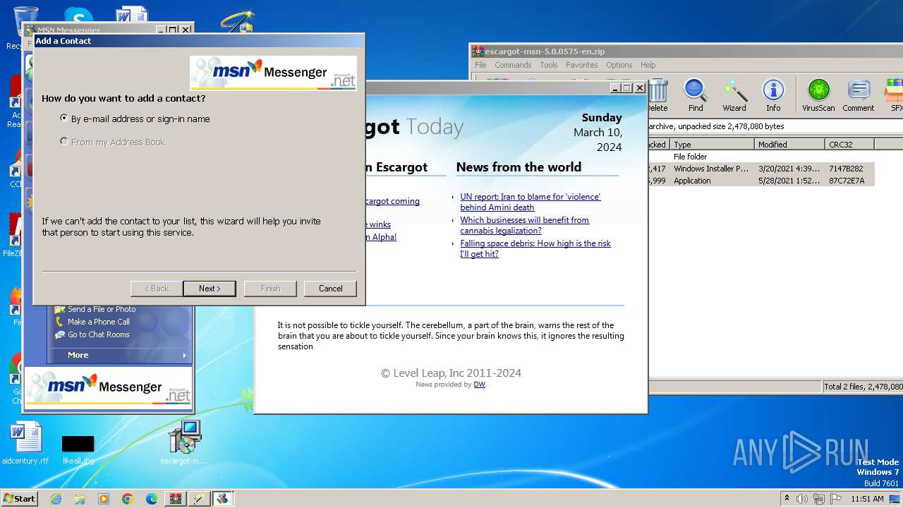The image size is (903, 508).
Task: Switch to WinRAR taskbar button
Action: (x=176, y=499)
